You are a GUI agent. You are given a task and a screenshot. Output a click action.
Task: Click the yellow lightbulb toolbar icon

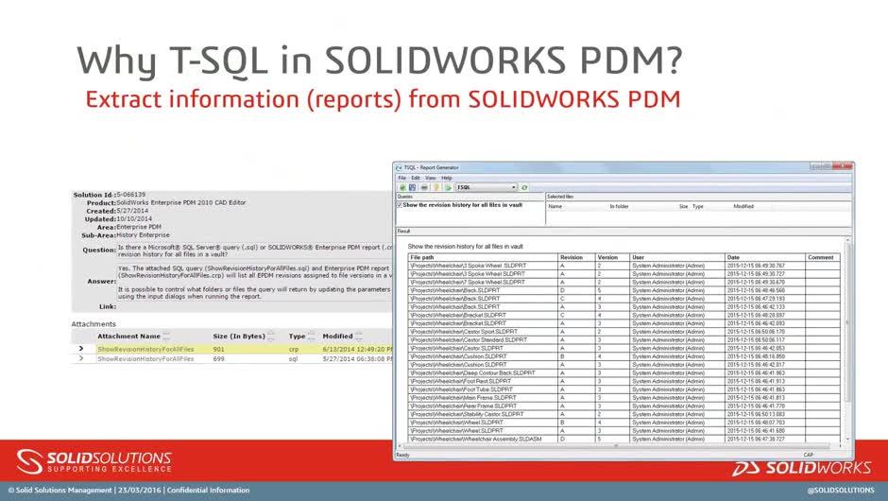[x=435, y=187]
